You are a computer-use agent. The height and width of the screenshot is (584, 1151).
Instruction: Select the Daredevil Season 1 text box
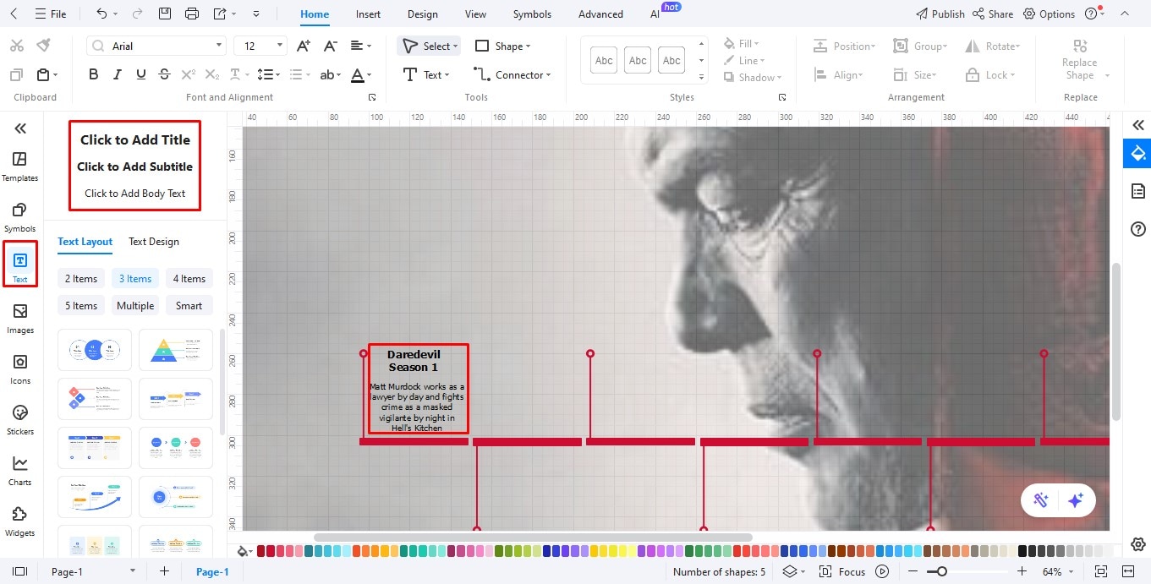pos(418,389)
